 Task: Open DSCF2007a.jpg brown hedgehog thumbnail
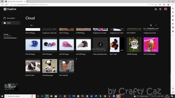(83, 45)
